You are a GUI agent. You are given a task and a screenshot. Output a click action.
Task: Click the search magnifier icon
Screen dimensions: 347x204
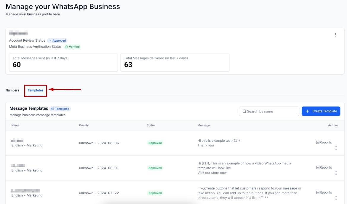click(244, 111)
